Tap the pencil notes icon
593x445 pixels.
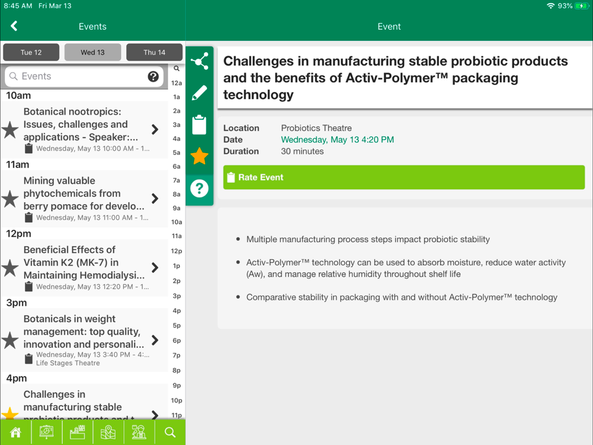[199, 93]
